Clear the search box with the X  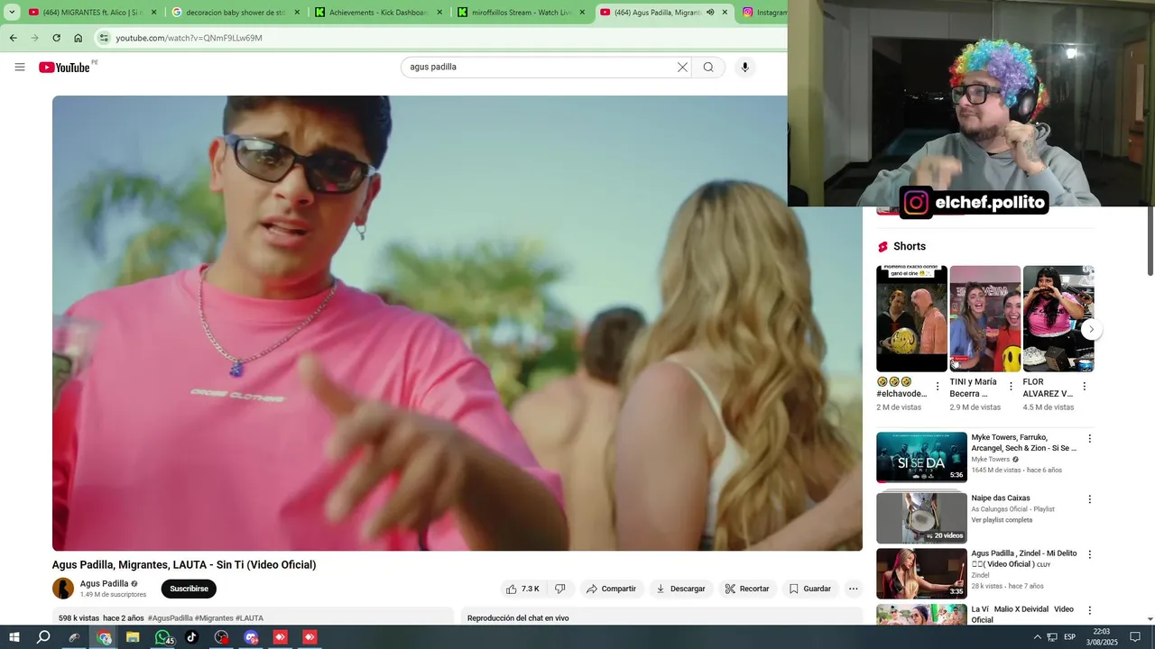(x=682, y=67)
